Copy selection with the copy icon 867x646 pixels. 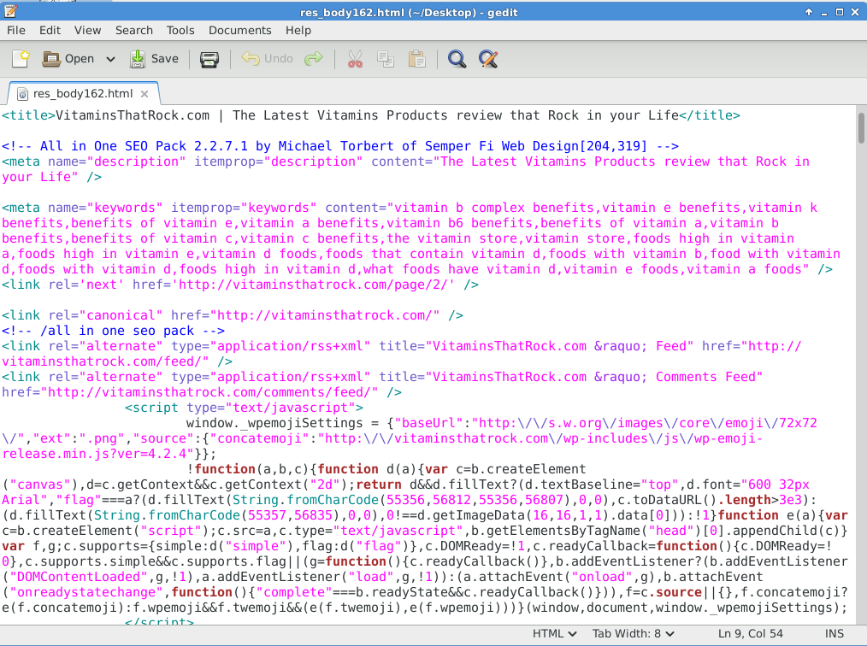pyautogui.click(x=386, y=59)
